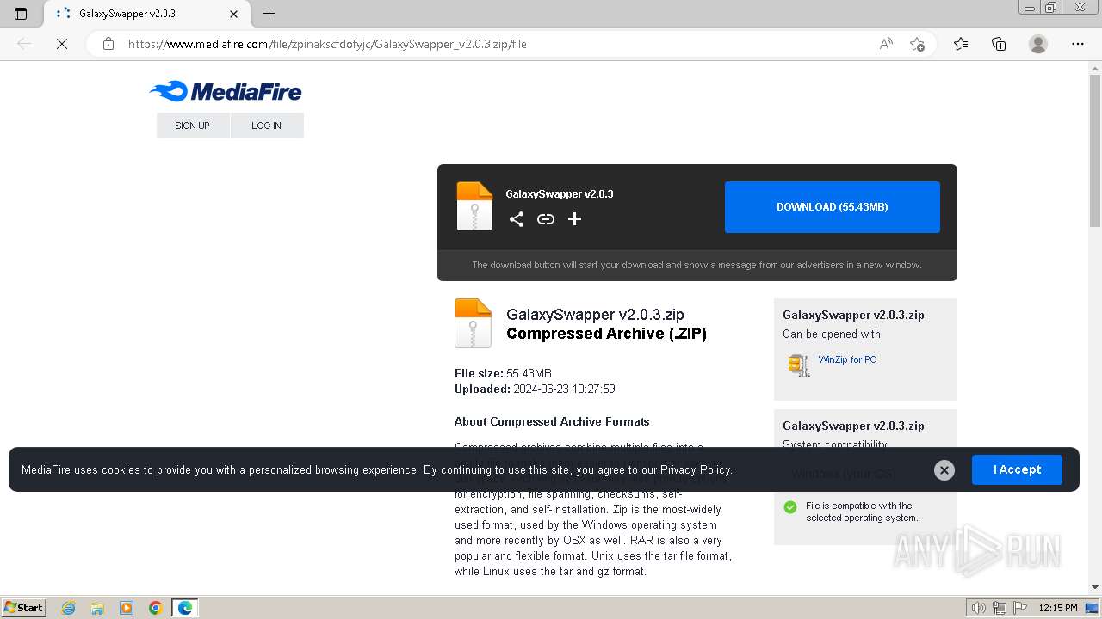Open the Windows Start menu
Screen dimensions: 1102x619
coord(24,607)
